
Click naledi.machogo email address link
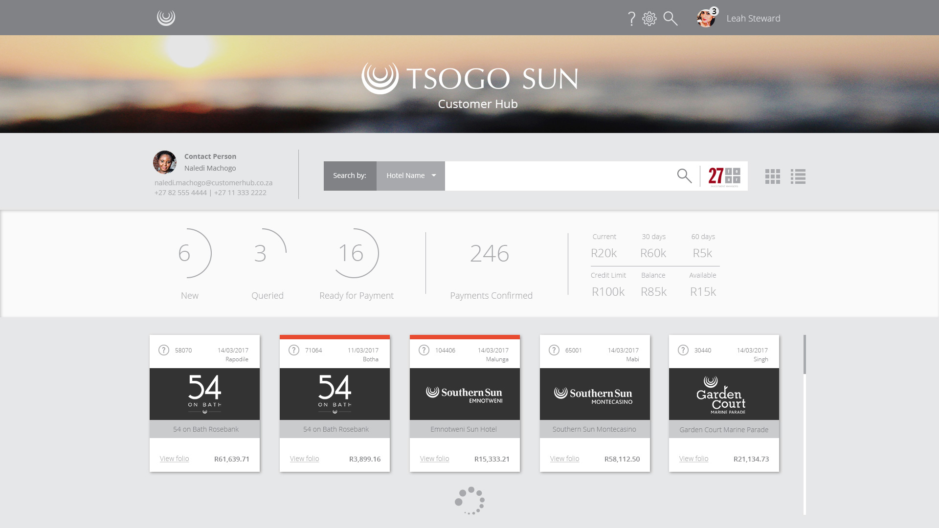pos(213,182)
